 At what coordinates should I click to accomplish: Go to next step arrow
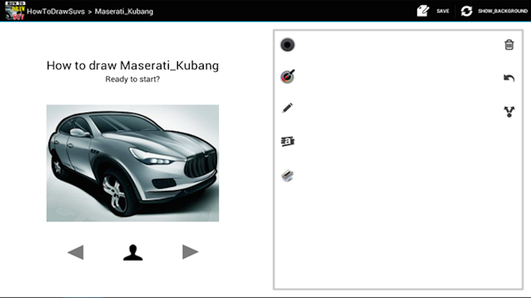pos(190,252)
